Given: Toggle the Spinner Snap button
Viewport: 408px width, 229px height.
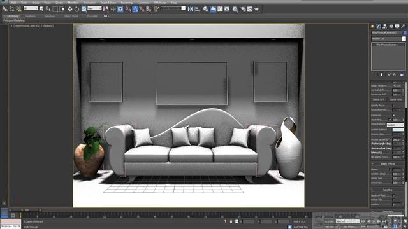Looking at the screenshot, I should coord(149,9).
